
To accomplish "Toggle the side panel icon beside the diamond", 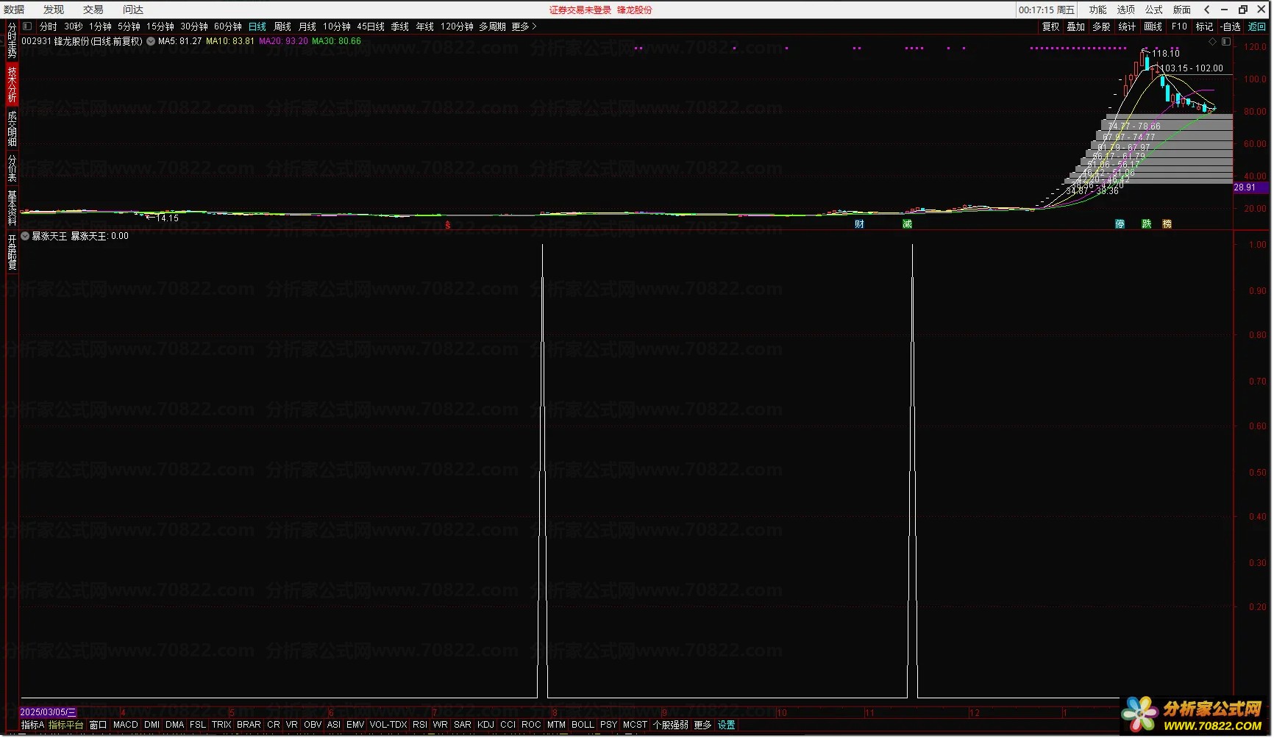I will [1225, 42].
